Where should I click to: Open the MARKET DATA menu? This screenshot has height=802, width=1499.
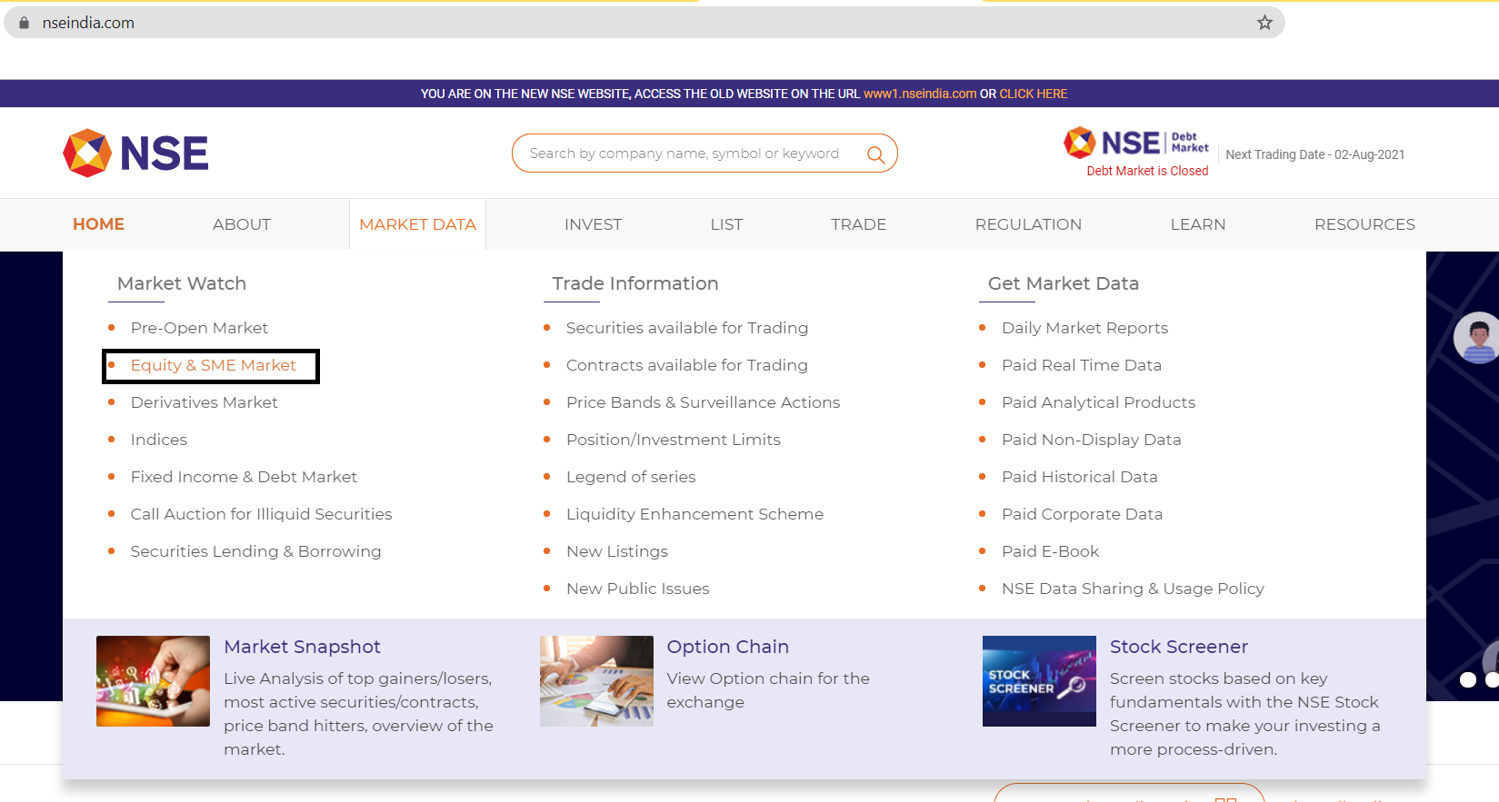pos(417,224)
